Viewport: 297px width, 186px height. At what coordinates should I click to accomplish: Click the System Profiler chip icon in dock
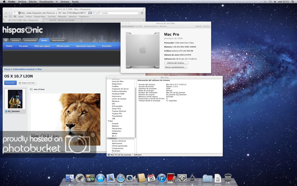[193, 178]
